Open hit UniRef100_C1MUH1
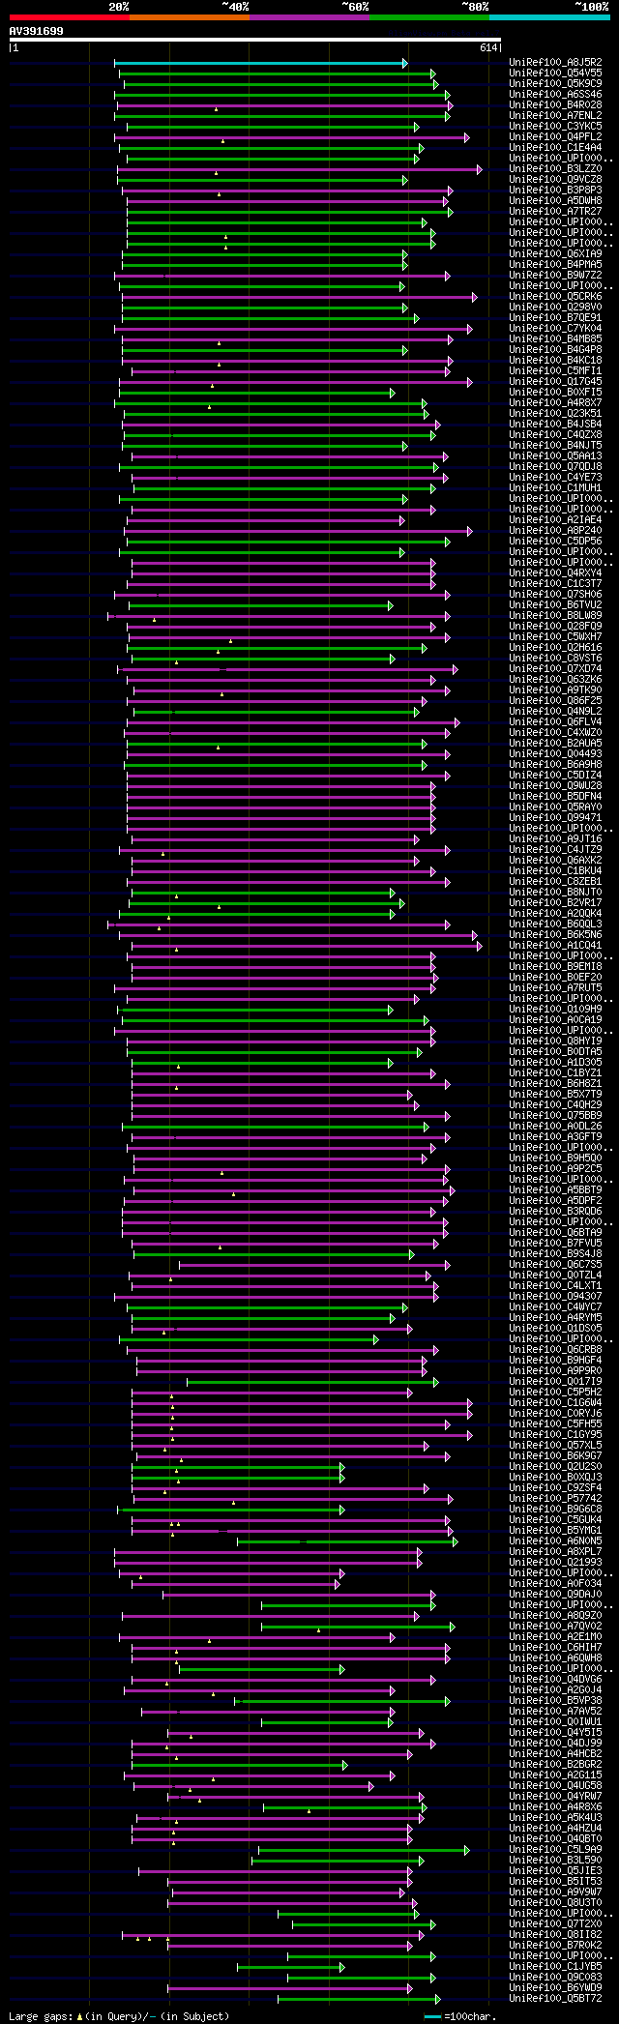The width and height of the screenshot is (619, 2024). click(555, 488)
